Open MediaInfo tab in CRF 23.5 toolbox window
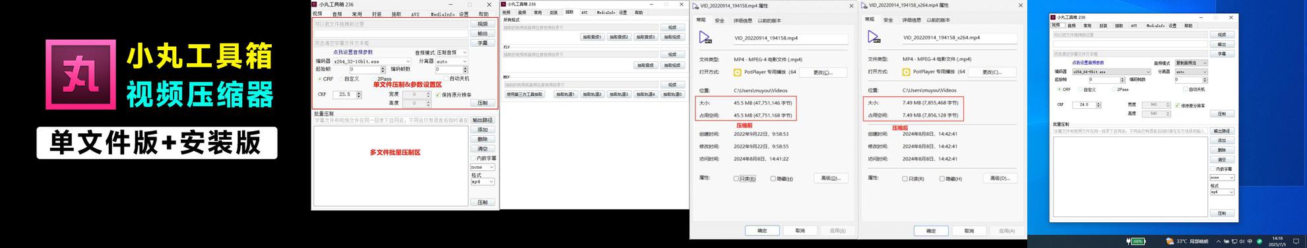 [x=443, y=14]
